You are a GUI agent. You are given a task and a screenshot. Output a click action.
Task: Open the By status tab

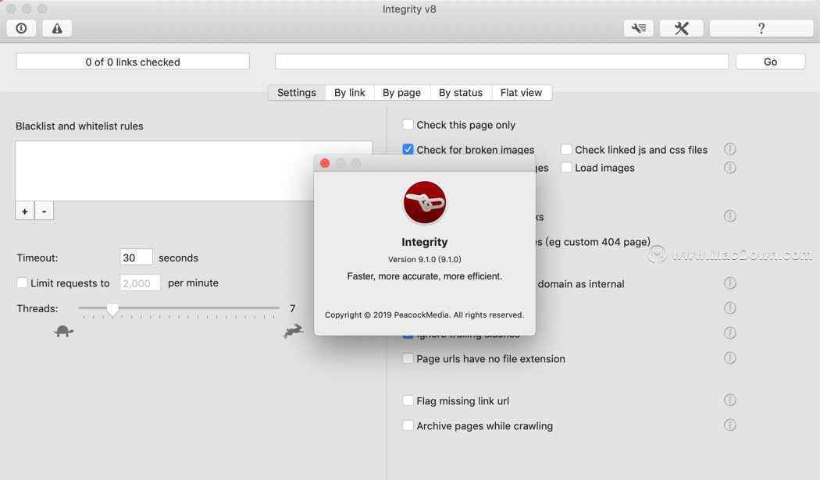coord(461,93)
